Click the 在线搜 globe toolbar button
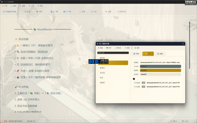The height and width of the screenshot is (123, 197). [10, 12]
